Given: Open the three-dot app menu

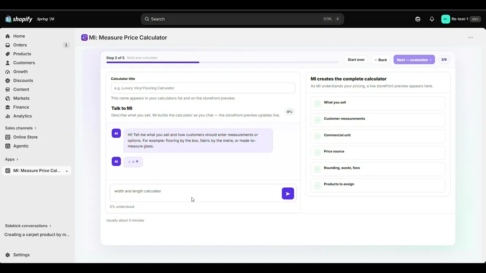Looking at the screenshot, I should 470,38.
